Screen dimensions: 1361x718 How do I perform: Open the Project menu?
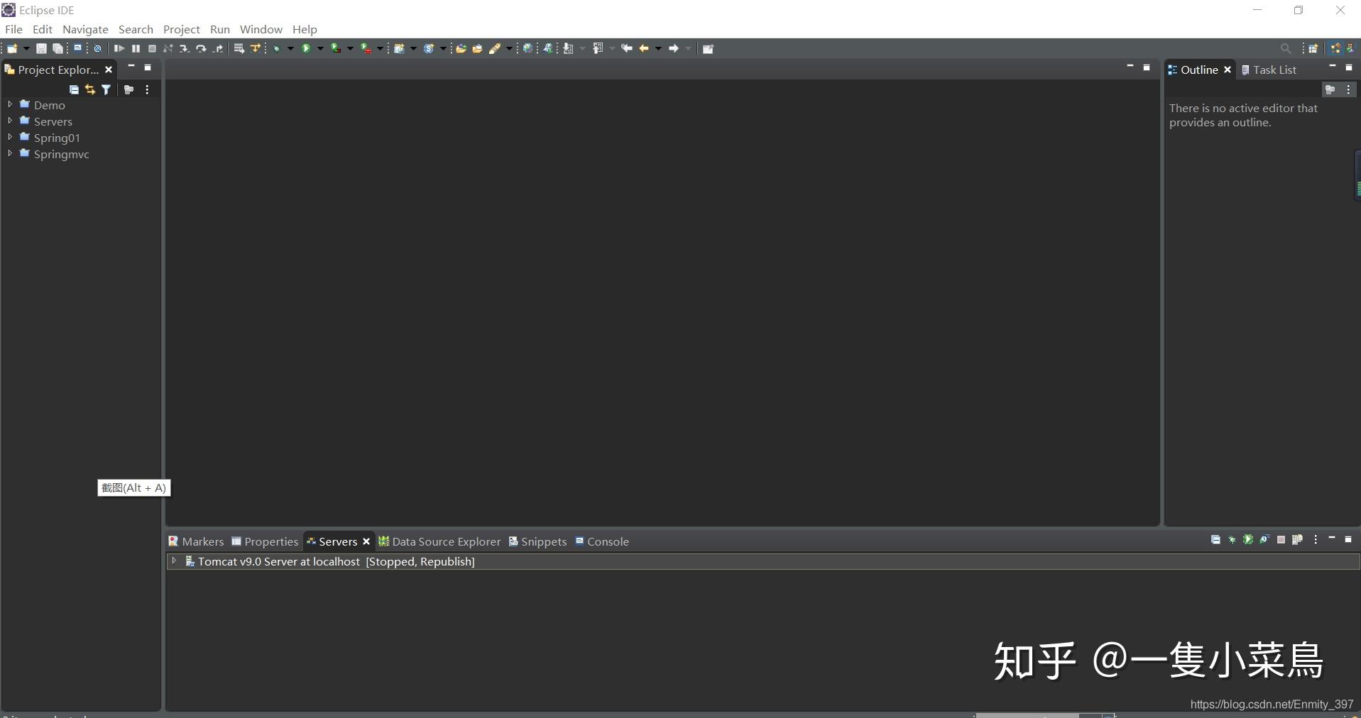(182, 29)
